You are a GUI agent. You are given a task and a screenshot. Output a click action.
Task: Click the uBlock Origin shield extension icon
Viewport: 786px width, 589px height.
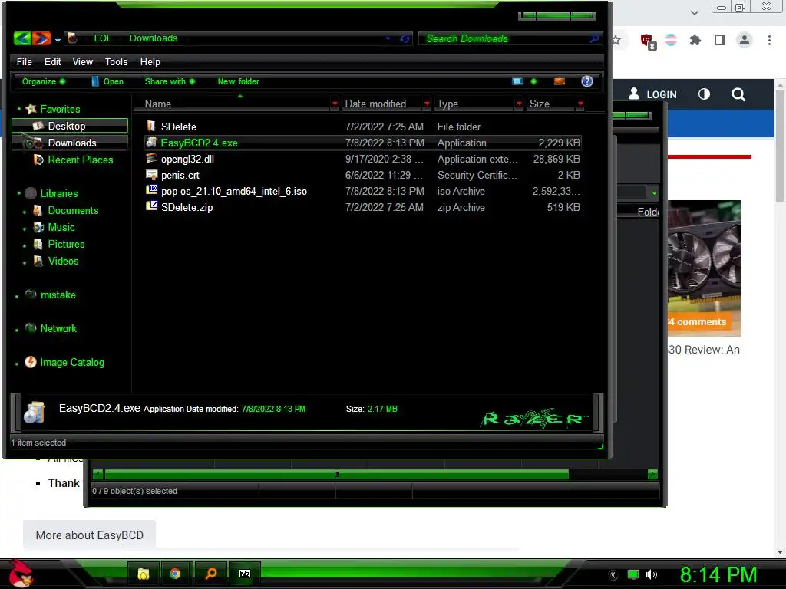coord(648,41)
